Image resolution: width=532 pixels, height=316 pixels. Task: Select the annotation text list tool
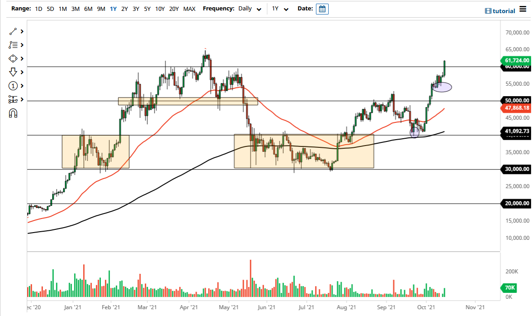point(13,45)
